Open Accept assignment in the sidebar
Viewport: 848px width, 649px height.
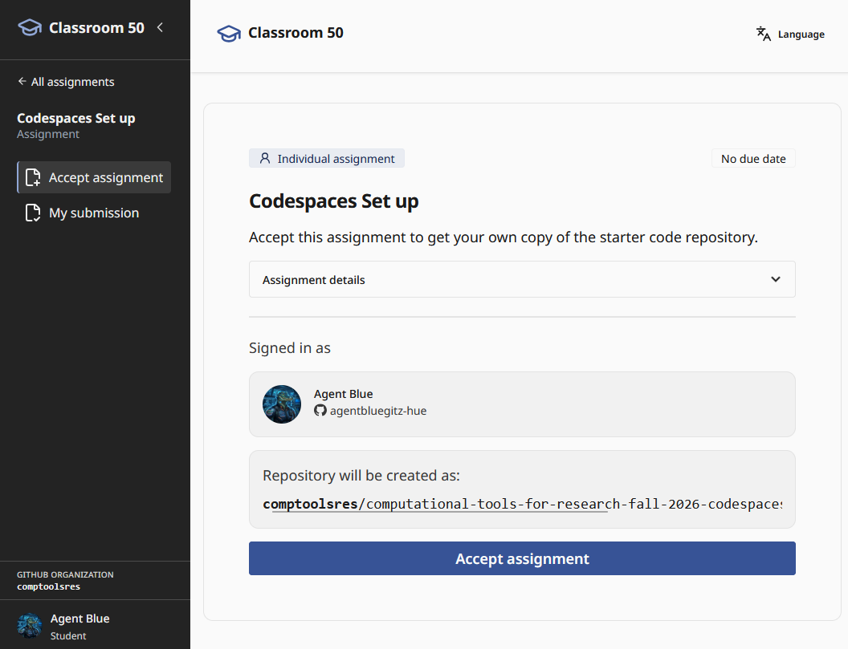point(94,177)
